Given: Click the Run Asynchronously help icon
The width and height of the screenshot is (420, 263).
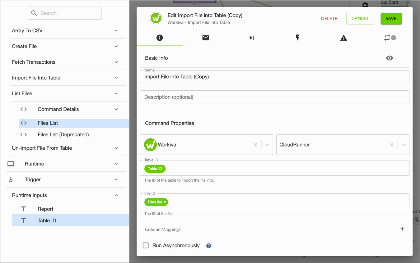Looking at the screenshot, I should pyautogui.click(x=209, y=246).
